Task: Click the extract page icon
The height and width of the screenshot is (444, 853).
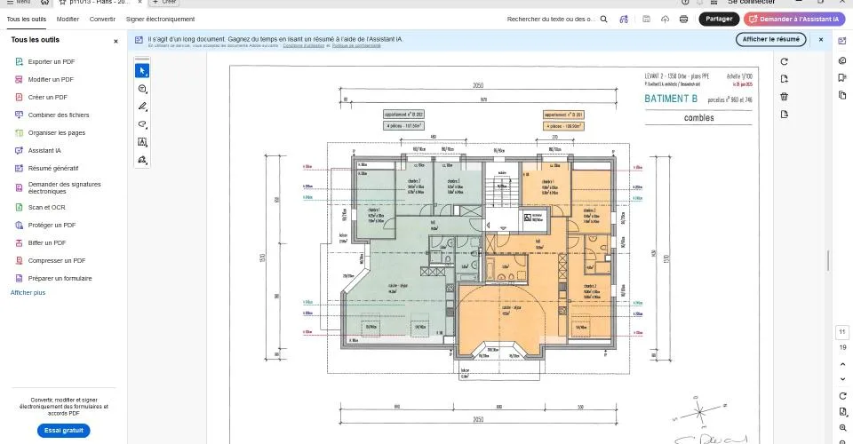Action: (x=785, y=79)
